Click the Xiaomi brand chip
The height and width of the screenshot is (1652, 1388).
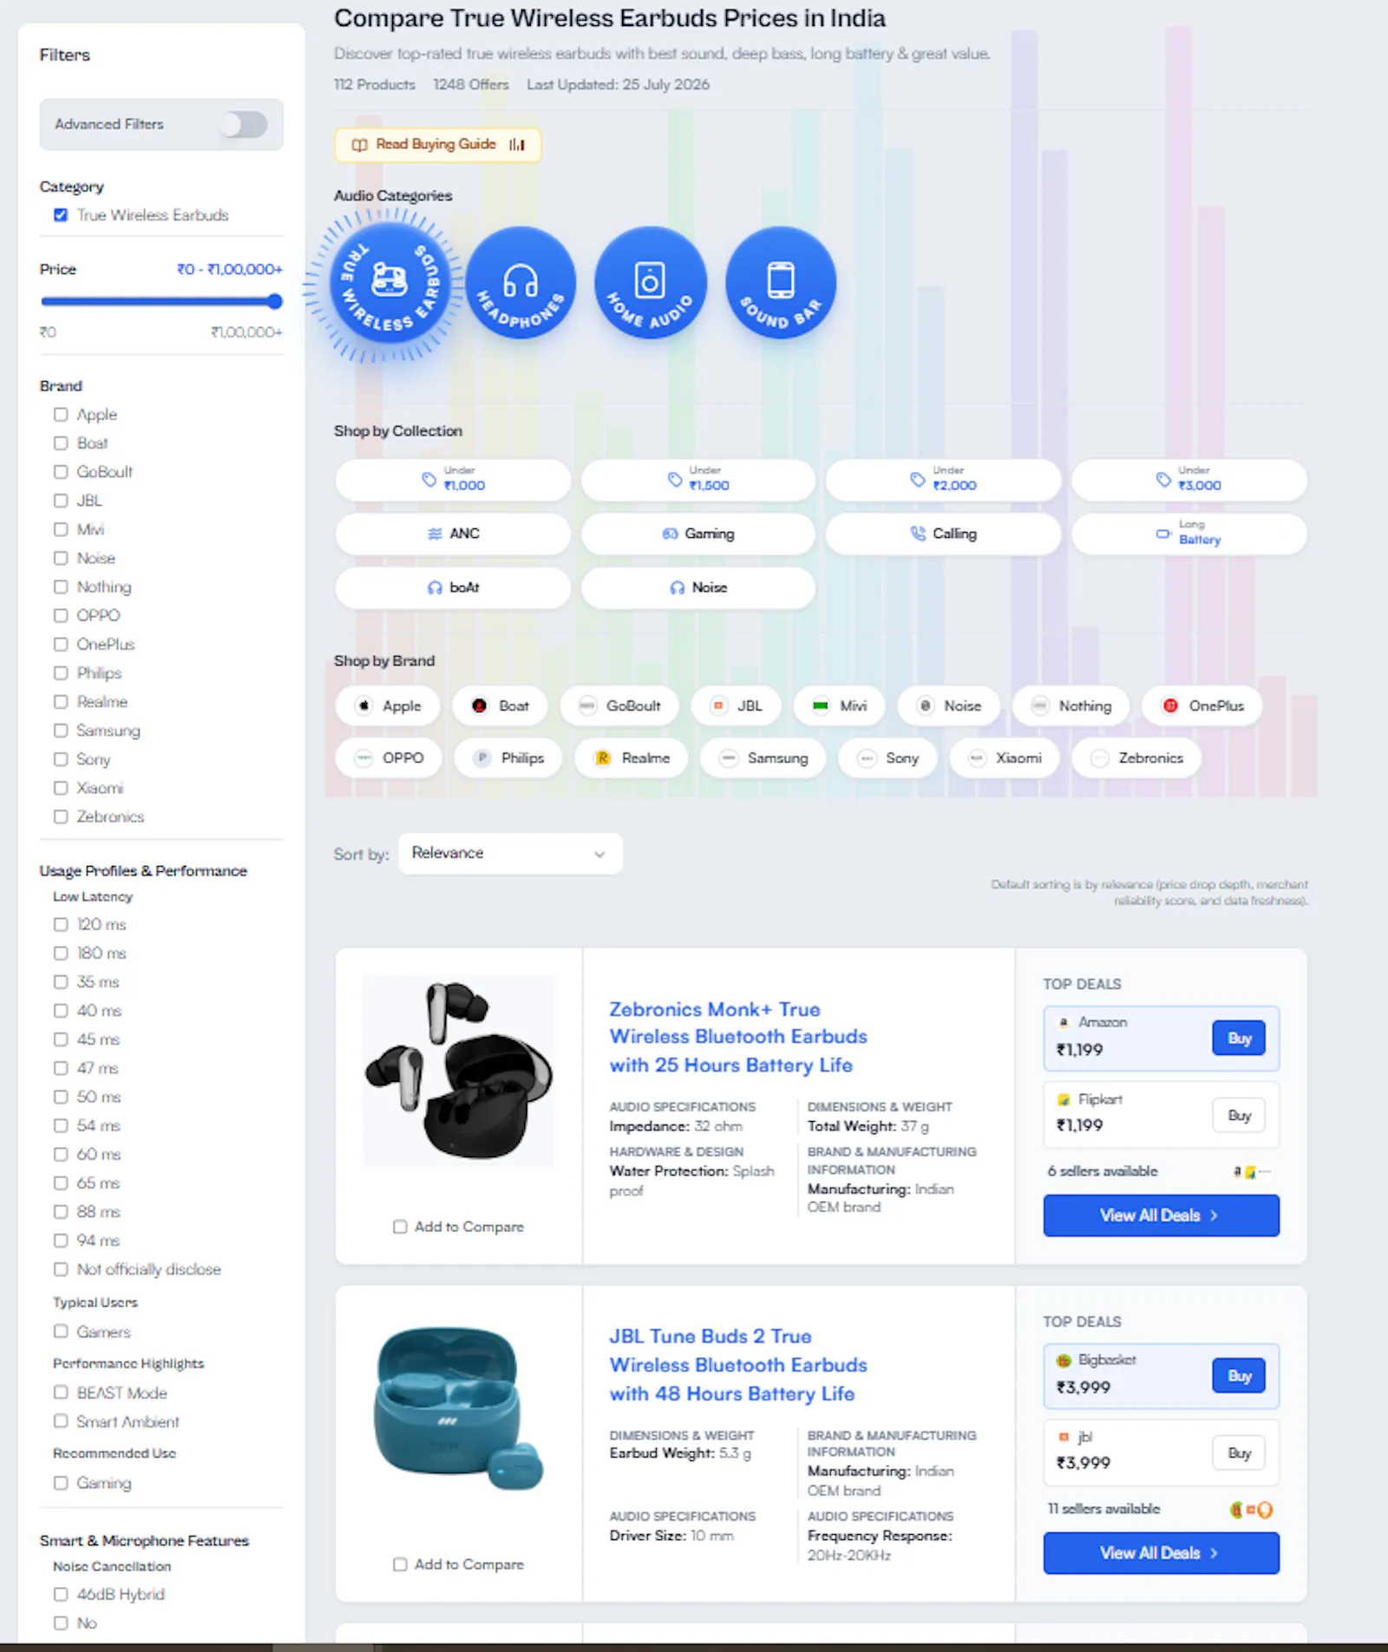1005,757
